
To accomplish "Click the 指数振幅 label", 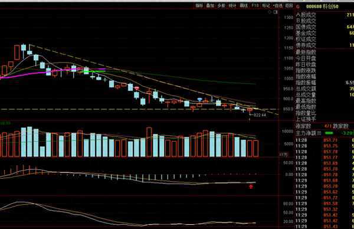I will 306,83.
